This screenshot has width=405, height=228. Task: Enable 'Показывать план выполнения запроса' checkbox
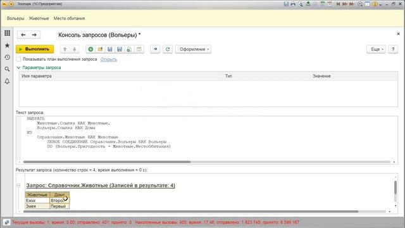pyautogui.click(x=18, y=59)
